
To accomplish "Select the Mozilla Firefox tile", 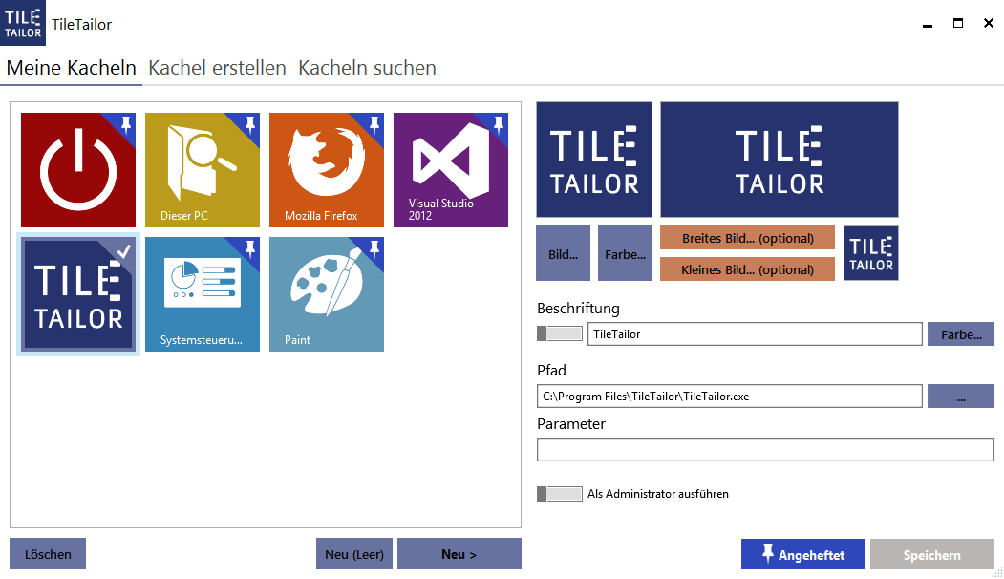I will [x=327, y=170].
